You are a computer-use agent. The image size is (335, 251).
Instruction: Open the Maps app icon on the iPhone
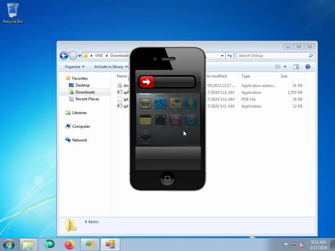pos(175,104)
